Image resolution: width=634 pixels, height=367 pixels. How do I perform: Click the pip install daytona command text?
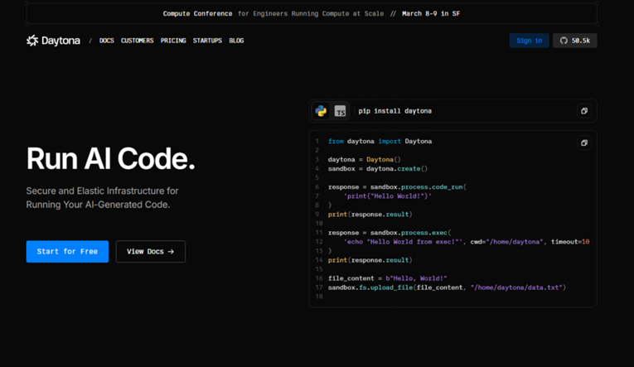pos(394,111)
